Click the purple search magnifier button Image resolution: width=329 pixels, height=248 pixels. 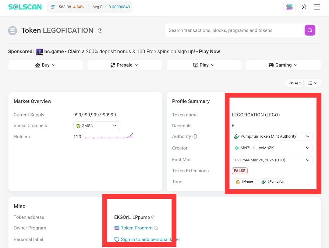pyautogui.click(x=310, y=30)
